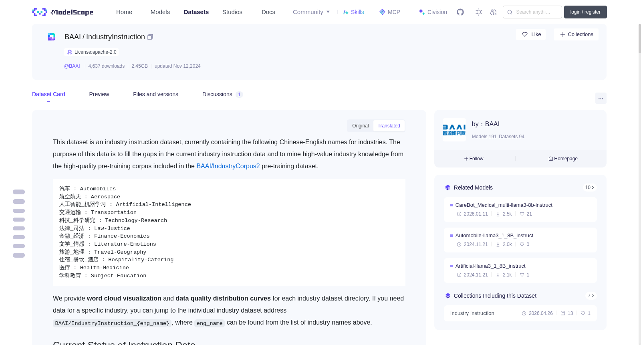Click the License apache-2.0 tag
The height and width of the screenshot is (345, 641).
[91, 52]
